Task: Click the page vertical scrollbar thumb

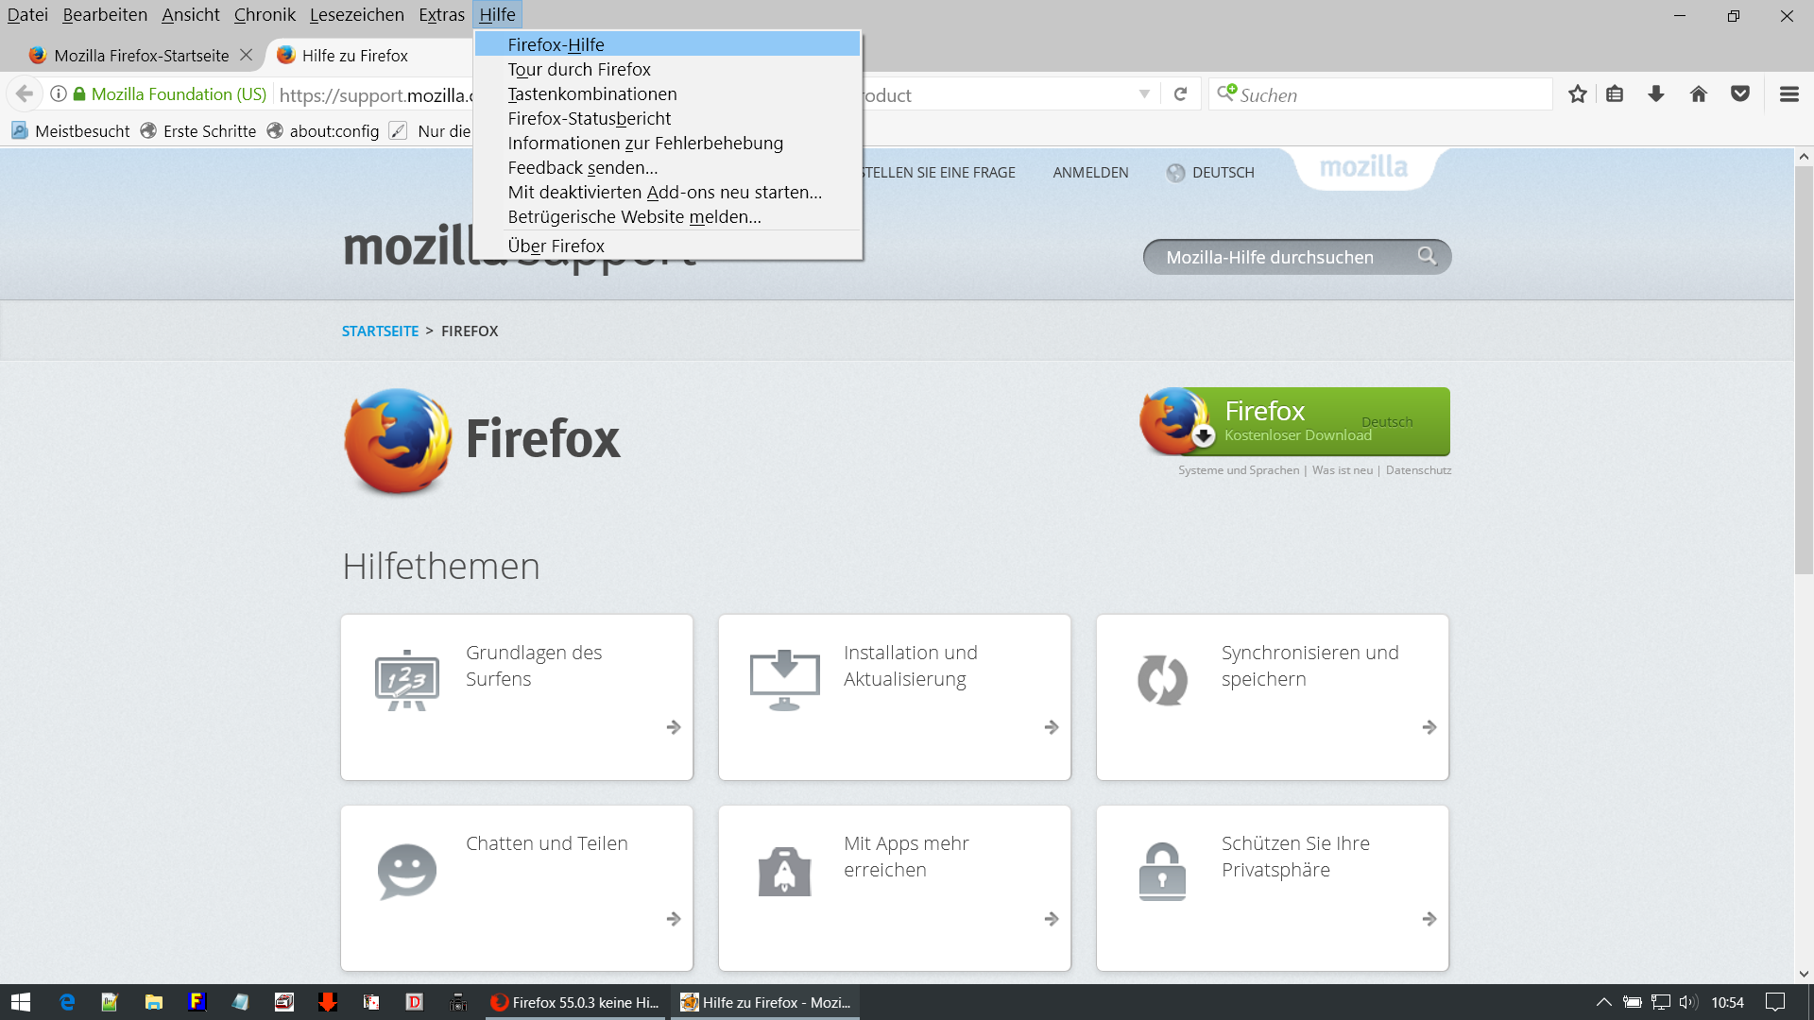Action: 1803,368
